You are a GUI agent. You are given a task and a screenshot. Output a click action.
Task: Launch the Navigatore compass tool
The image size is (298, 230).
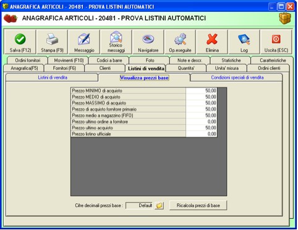point(148,42)
